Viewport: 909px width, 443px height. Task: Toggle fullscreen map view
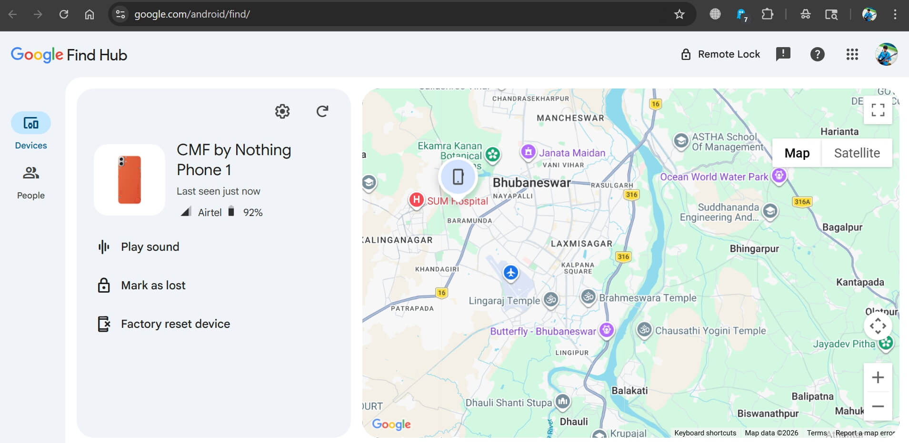click(x=878, y=110)
